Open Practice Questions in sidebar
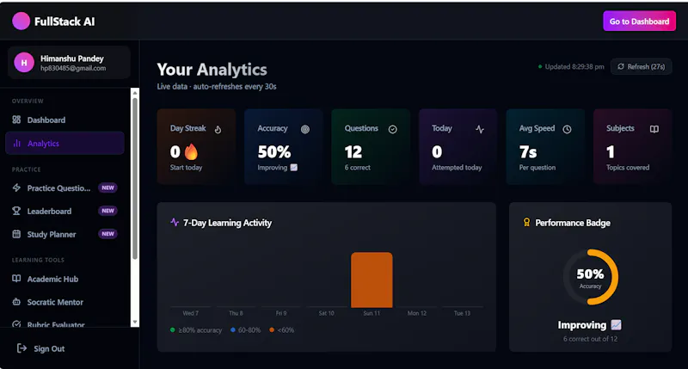688x369 pixels. point(65,188)
